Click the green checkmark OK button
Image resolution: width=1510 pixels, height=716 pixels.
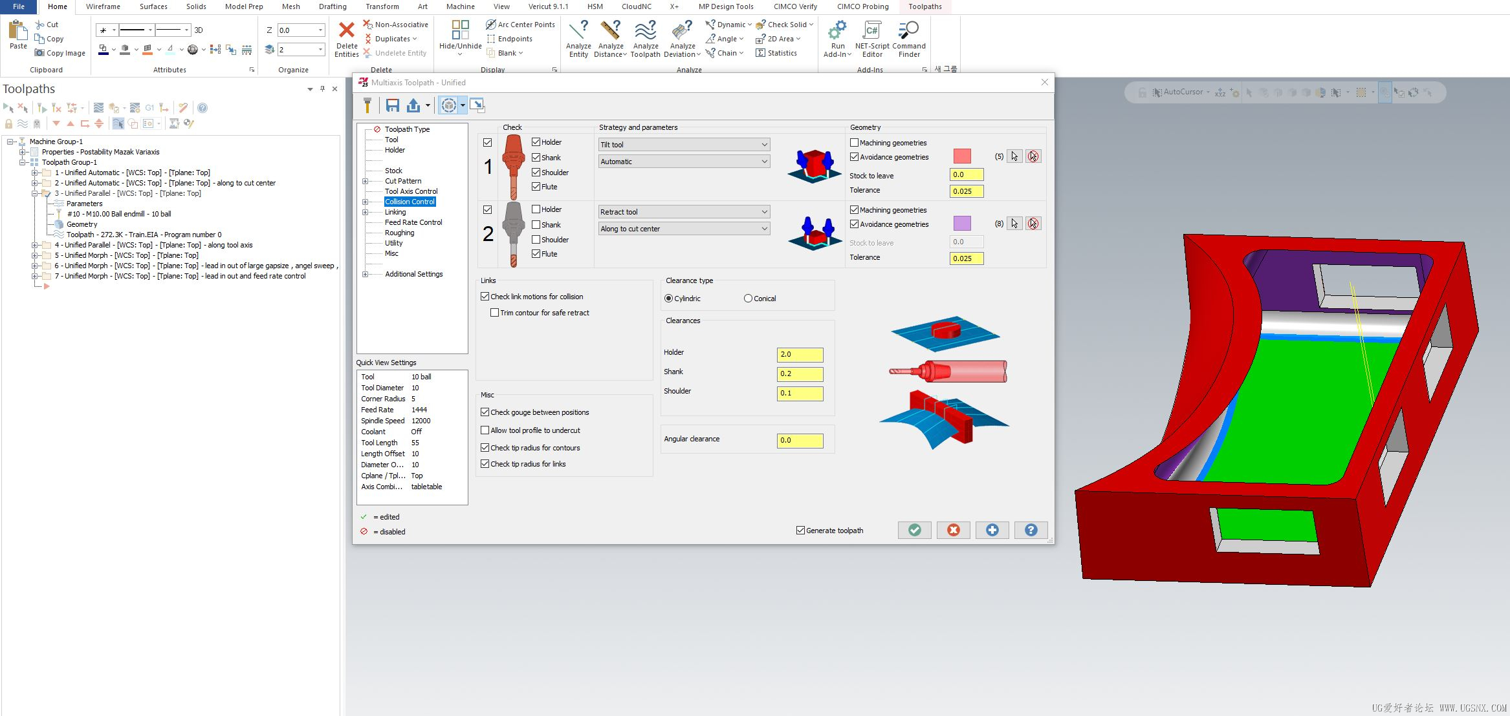click(914, 530)
